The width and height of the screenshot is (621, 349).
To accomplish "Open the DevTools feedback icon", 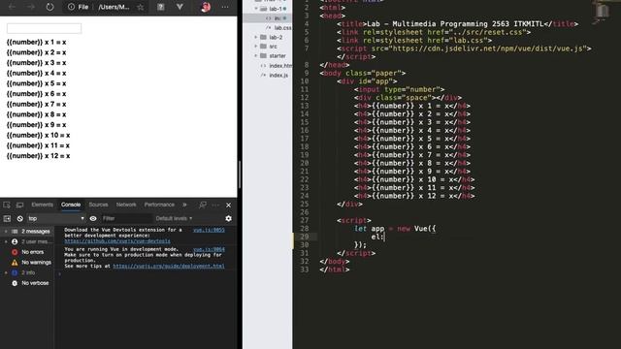I will pyautogui.click(x=203, y=205).
